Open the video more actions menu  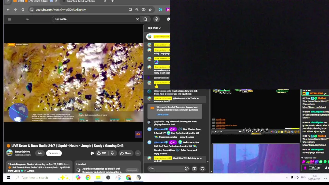click(138, 153)
